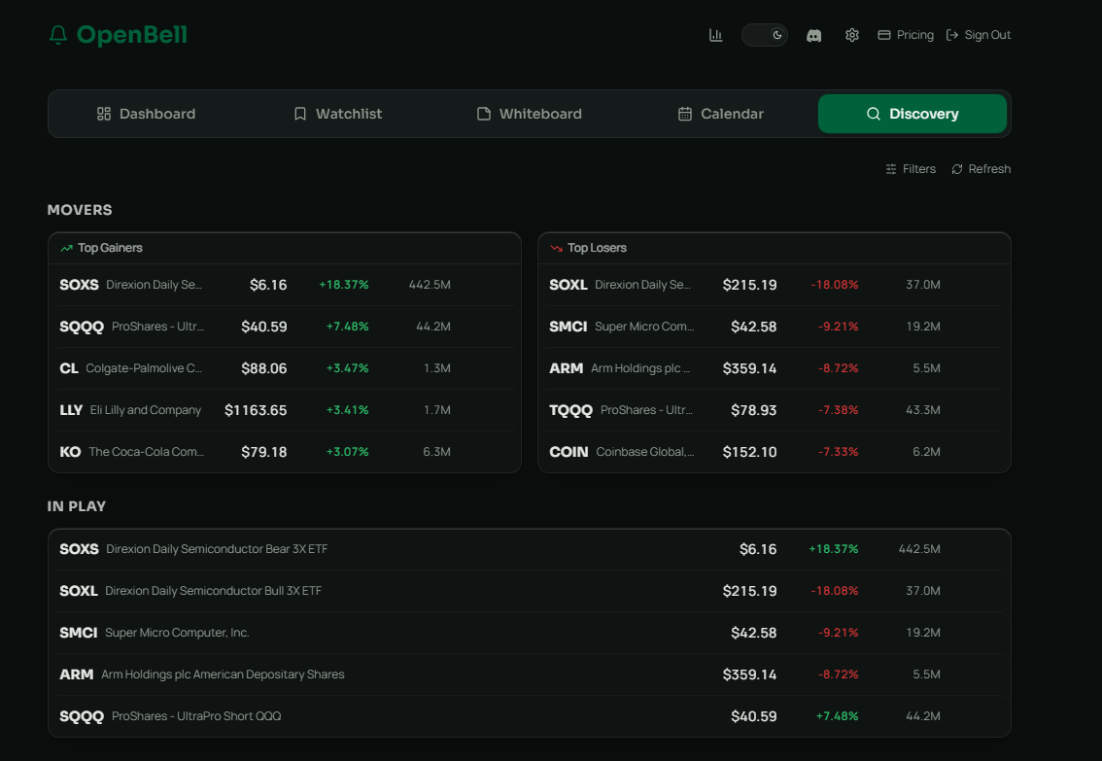
Task: Click the Filters sliders icon
Action: click(x=891, y=169)
